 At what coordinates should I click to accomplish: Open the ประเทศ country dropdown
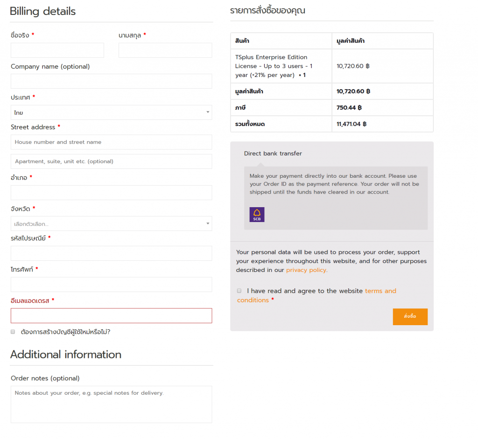[111, 112]
